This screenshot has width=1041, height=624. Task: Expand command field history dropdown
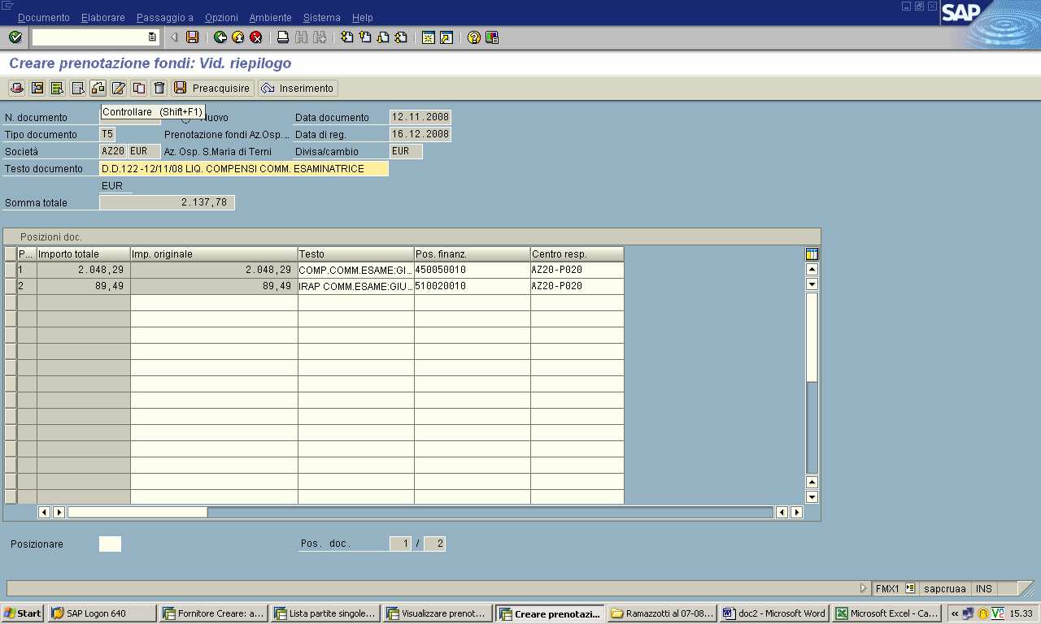(x=152, y=37)
